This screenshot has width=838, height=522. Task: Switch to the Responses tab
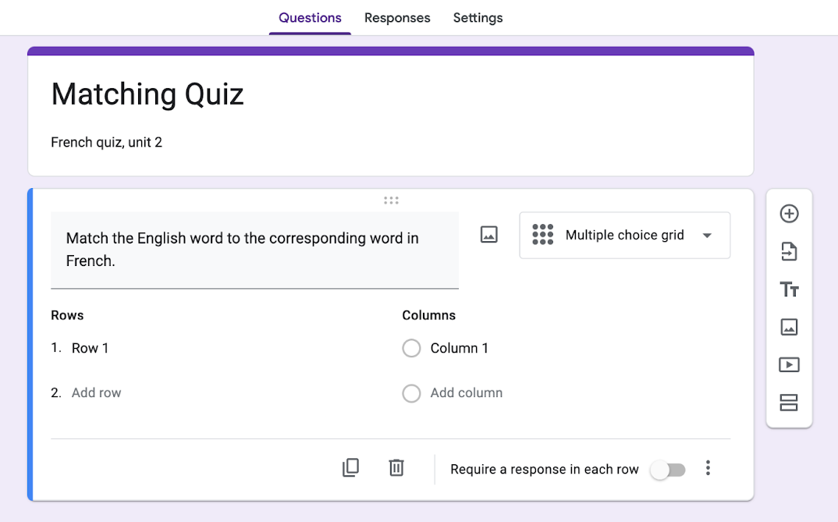[x=397, y=18]
